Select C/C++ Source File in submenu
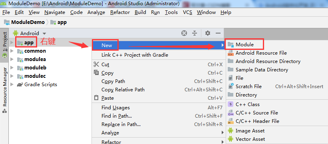The image size is (328, 144). click(277, 112)
